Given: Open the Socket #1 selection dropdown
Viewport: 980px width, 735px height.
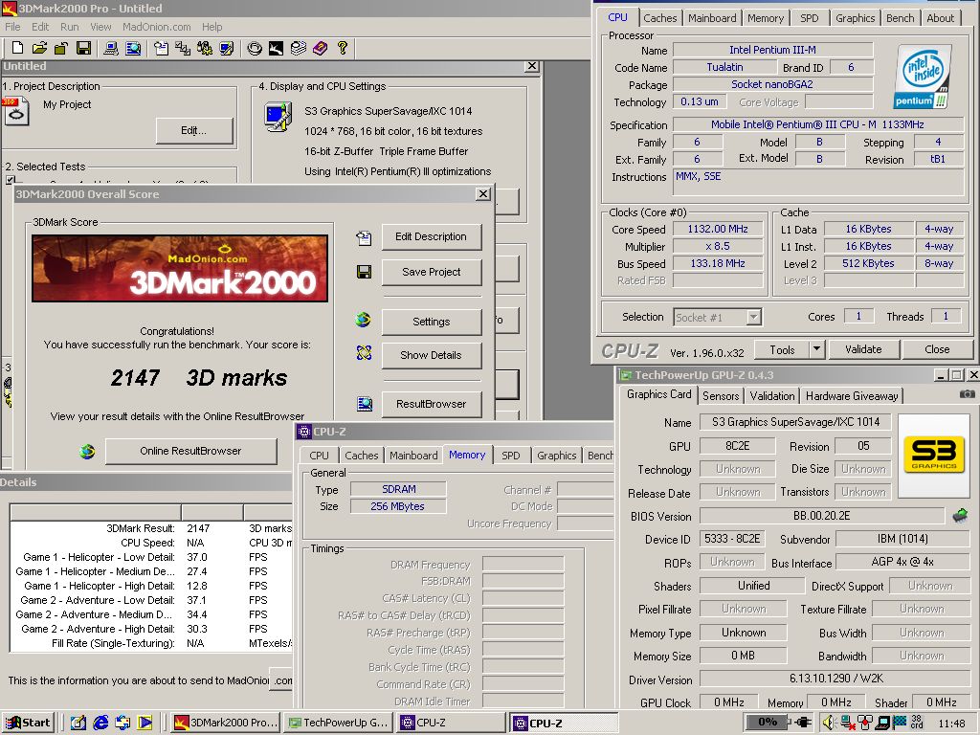Looking at the screenshot, I should [x=754, y=318].
